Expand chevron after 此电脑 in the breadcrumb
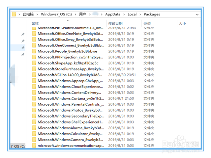This screenshot has height=158, width=211. (x=37, y=14)
